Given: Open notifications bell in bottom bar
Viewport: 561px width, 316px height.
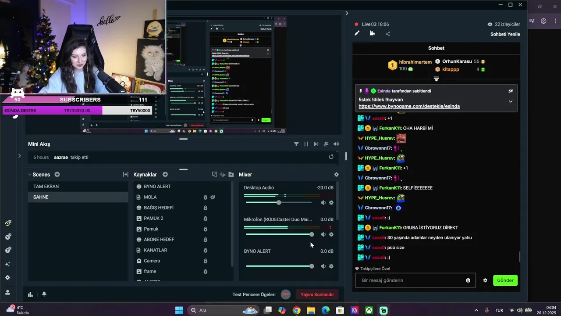Looking at the screenshot, I should pos(44,294).
